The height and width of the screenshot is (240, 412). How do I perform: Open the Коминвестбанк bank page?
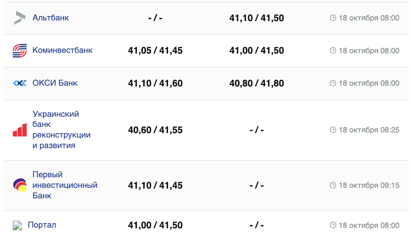(62, 50)
